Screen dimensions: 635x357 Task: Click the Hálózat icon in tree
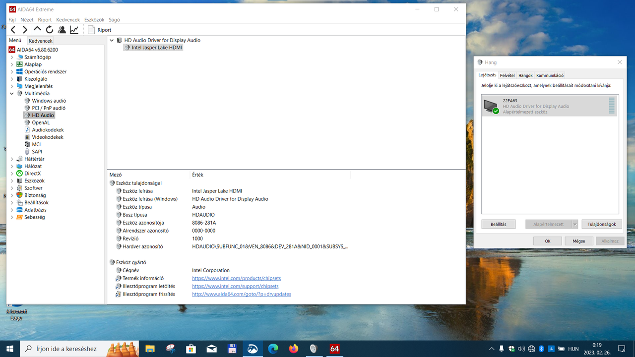click(20, 166)
